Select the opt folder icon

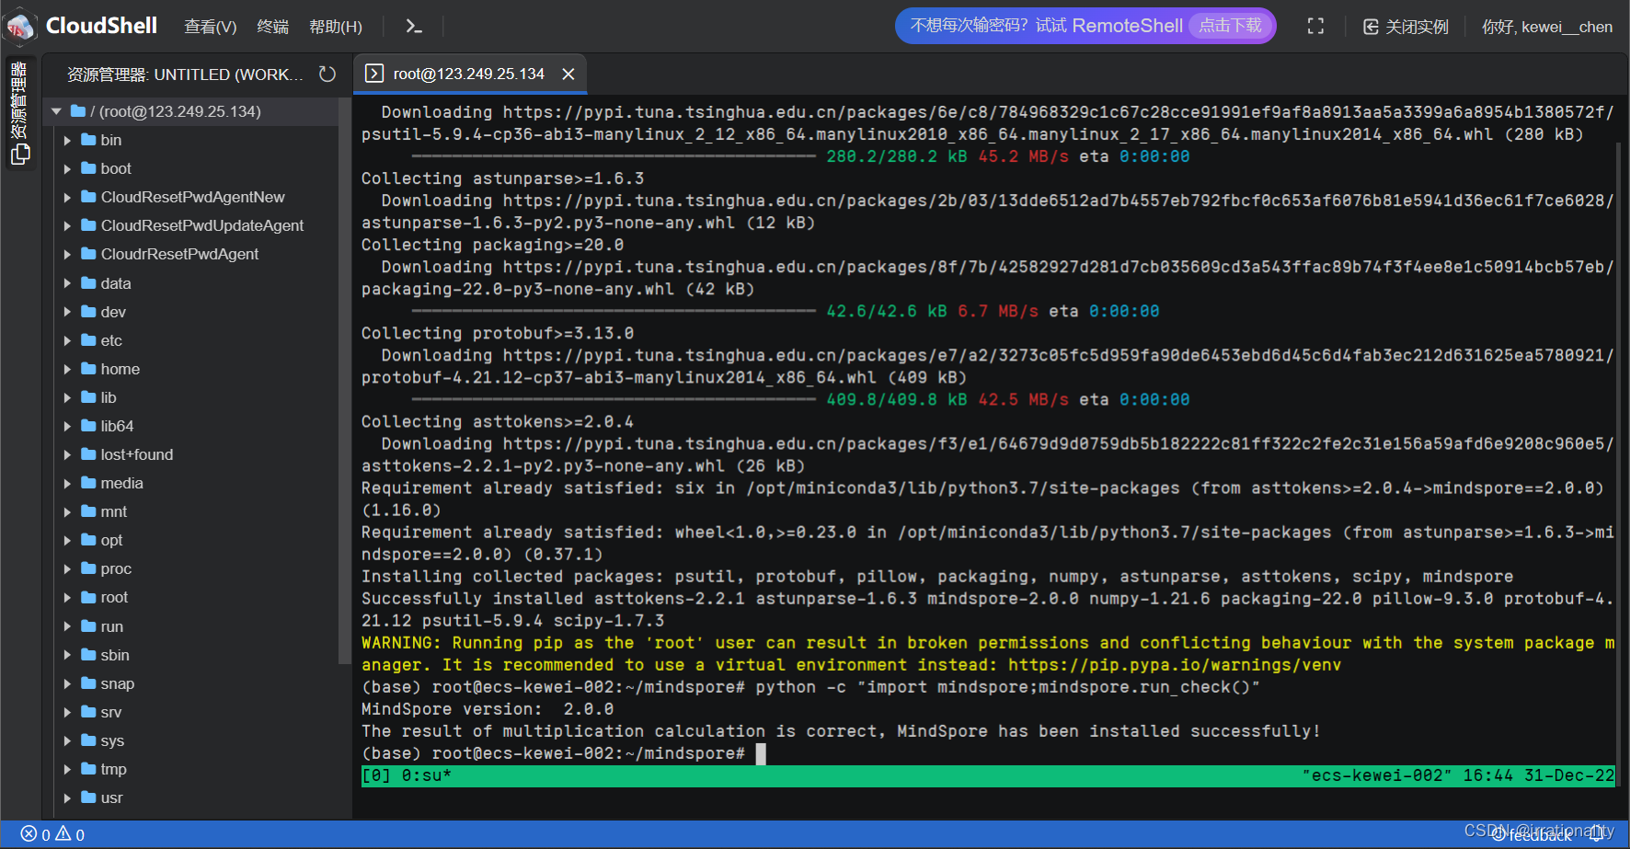click(89, 540)
